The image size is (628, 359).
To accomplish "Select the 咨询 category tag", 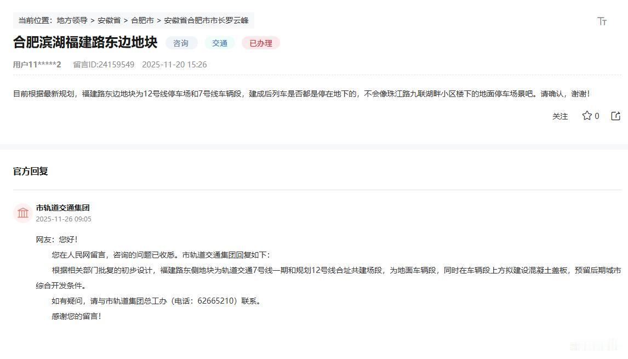I will tap(181, 43).
